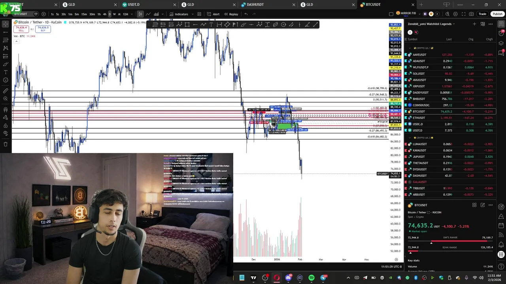Select rectangle shape in floating toolbar
Image resolution: width=506 pixels, height=284 pixels.
coord(187,24)
